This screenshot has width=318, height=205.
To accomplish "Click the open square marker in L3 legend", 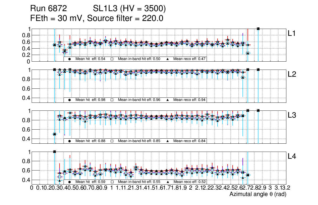I will (112, 141).
